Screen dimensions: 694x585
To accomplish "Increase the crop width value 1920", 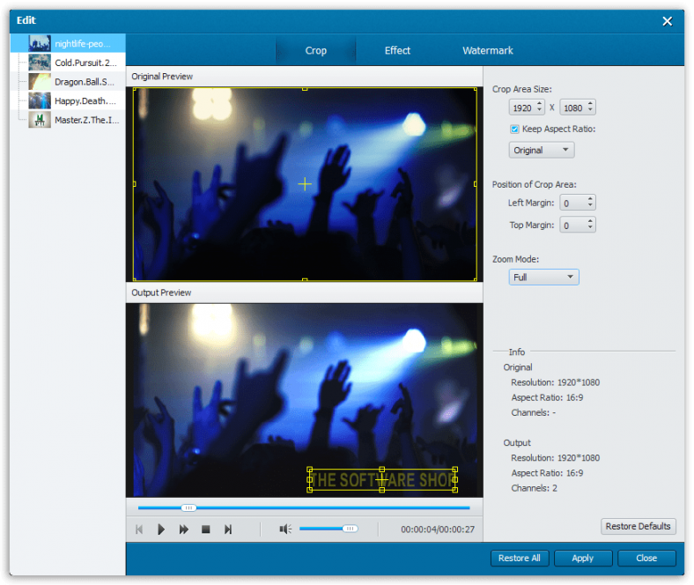I will [539, 104].
